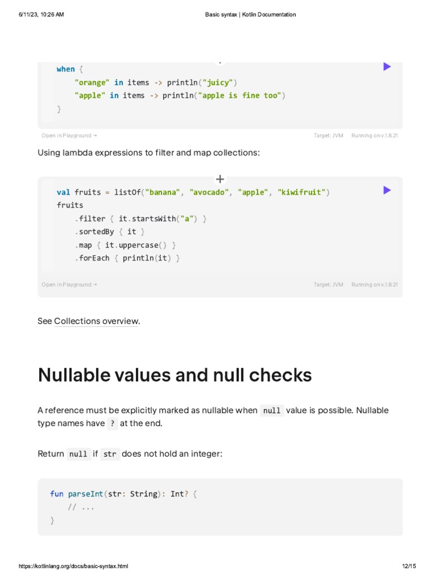
Task: Click the 'str' inline code snippet
Action: point(110,454)
